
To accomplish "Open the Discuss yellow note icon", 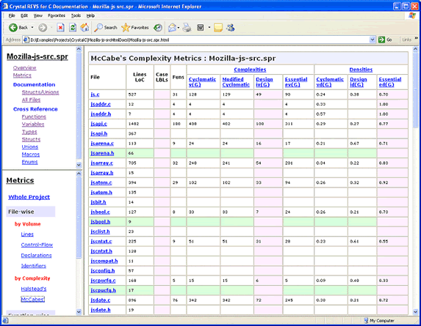I will tap(218, 27).
